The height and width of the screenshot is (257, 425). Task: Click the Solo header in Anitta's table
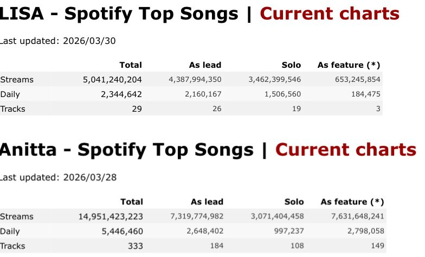tap(294, 202)
